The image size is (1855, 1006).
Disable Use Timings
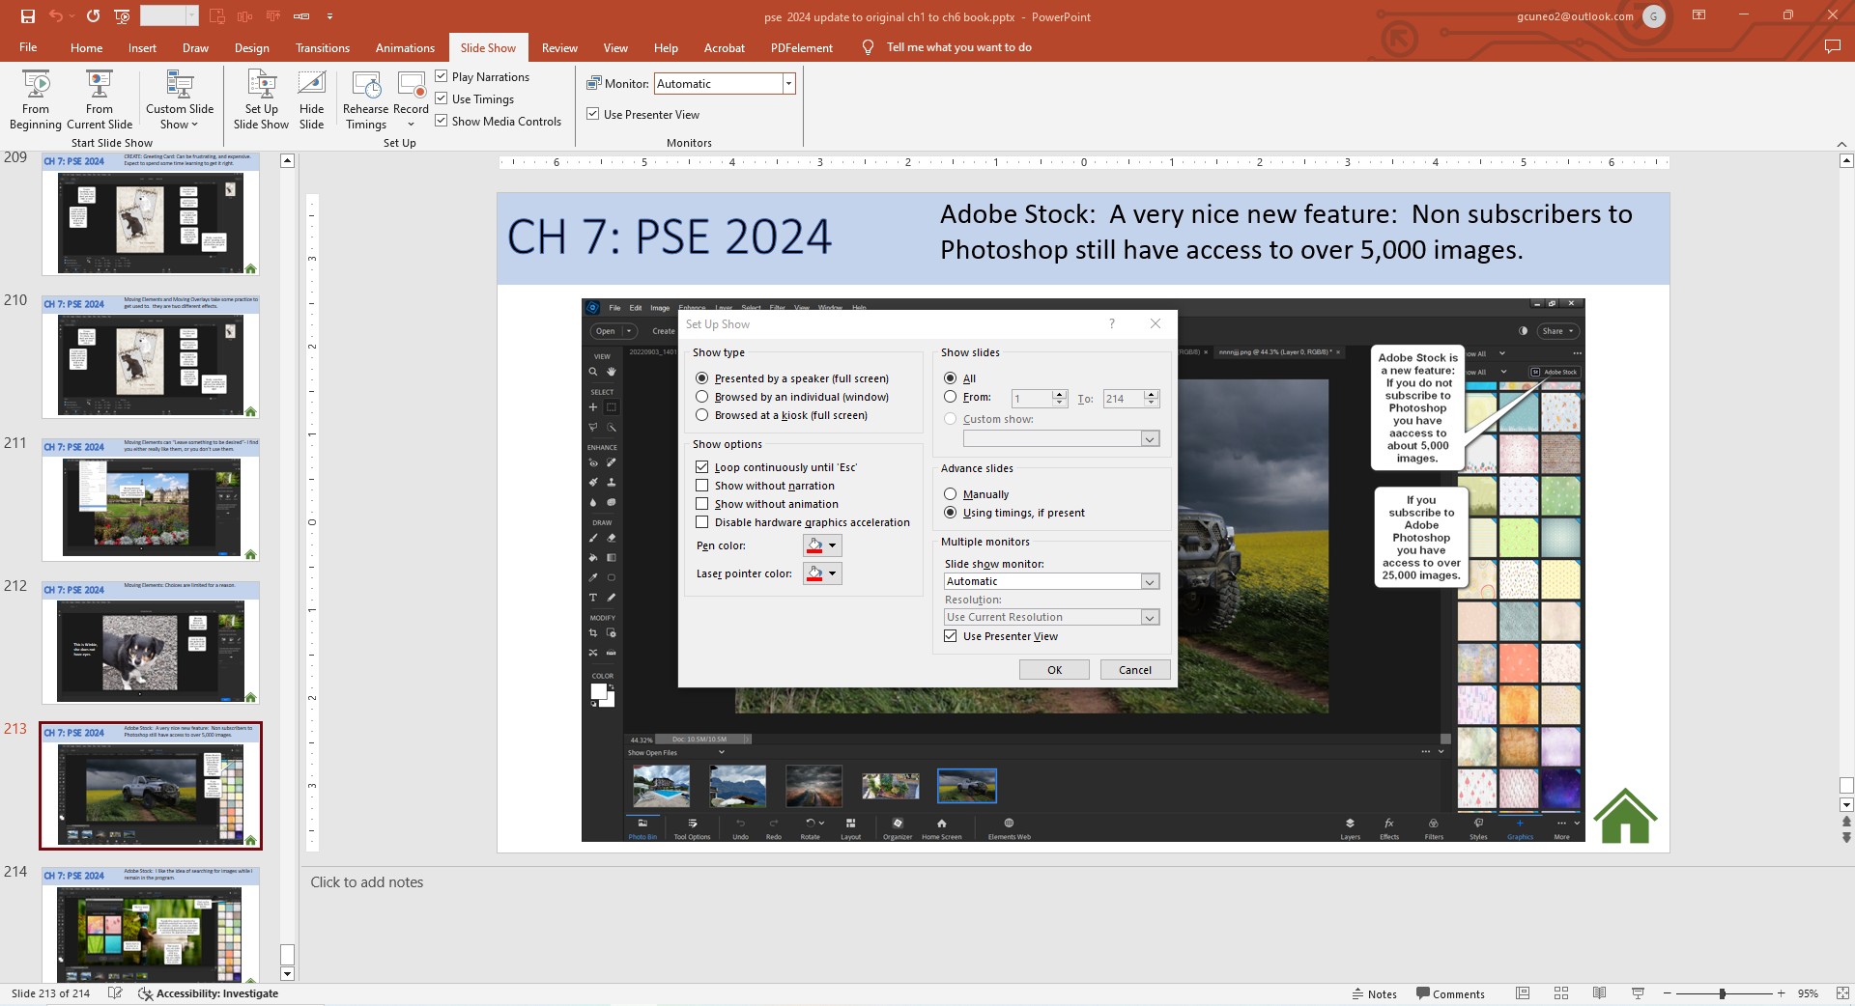pyautogui.click(x=442, y=98)
